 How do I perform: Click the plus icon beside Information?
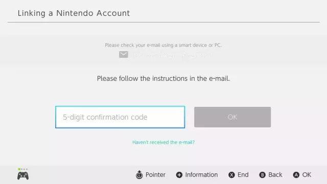pos(179,175)
